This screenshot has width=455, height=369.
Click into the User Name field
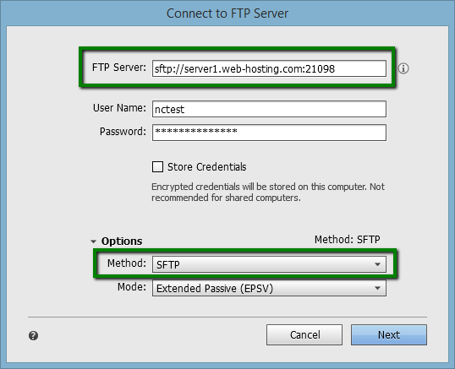point(269,109)
